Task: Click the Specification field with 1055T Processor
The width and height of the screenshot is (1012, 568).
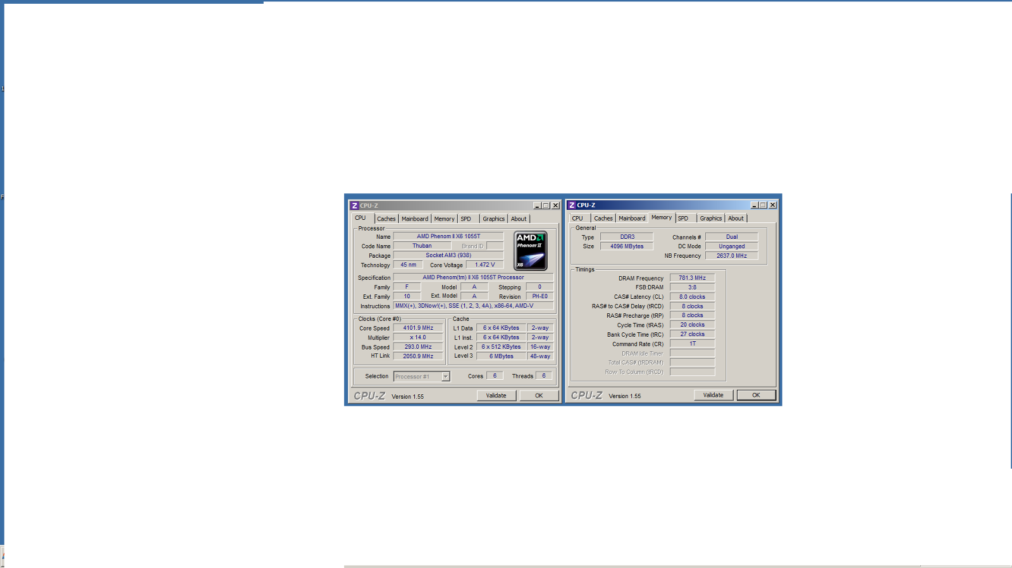Action: (473, 277)
